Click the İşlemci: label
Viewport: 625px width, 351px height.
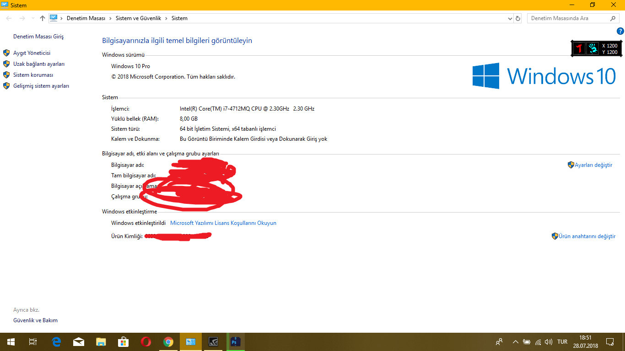(120, 109)
